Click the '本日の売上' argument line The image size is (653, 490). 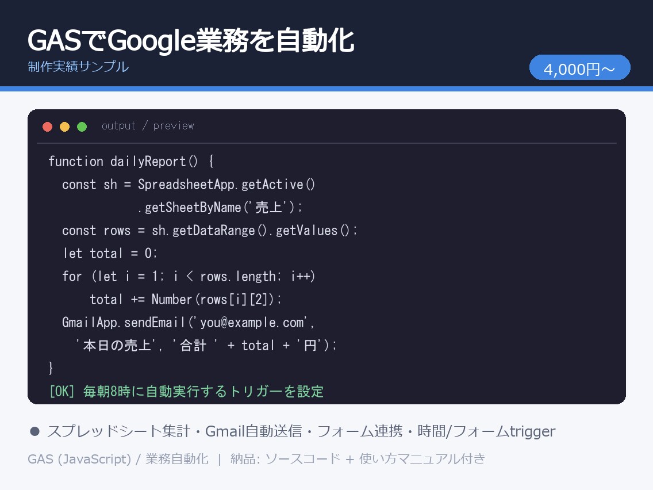point(206,346)
